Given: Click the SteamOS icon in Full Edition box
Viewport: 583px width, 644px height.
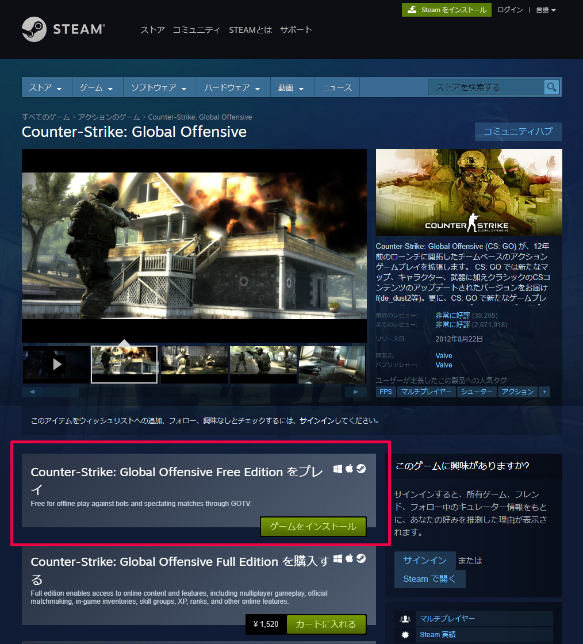Looking at the screenshot, I should pyautogui.click(x=361, y=558).
